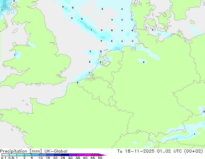The height and width of the screenshot is (159, 205).
Task: Click the 20–25 mm legend color swatch
Action: 58,155
